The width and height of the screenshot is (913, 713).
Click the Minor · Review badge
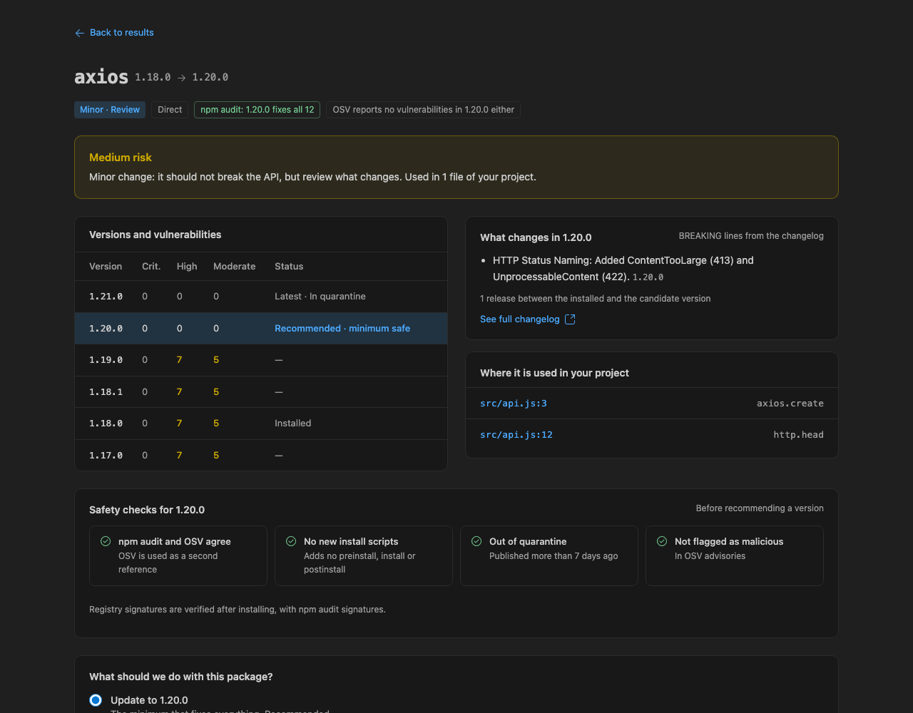point(110,110)
